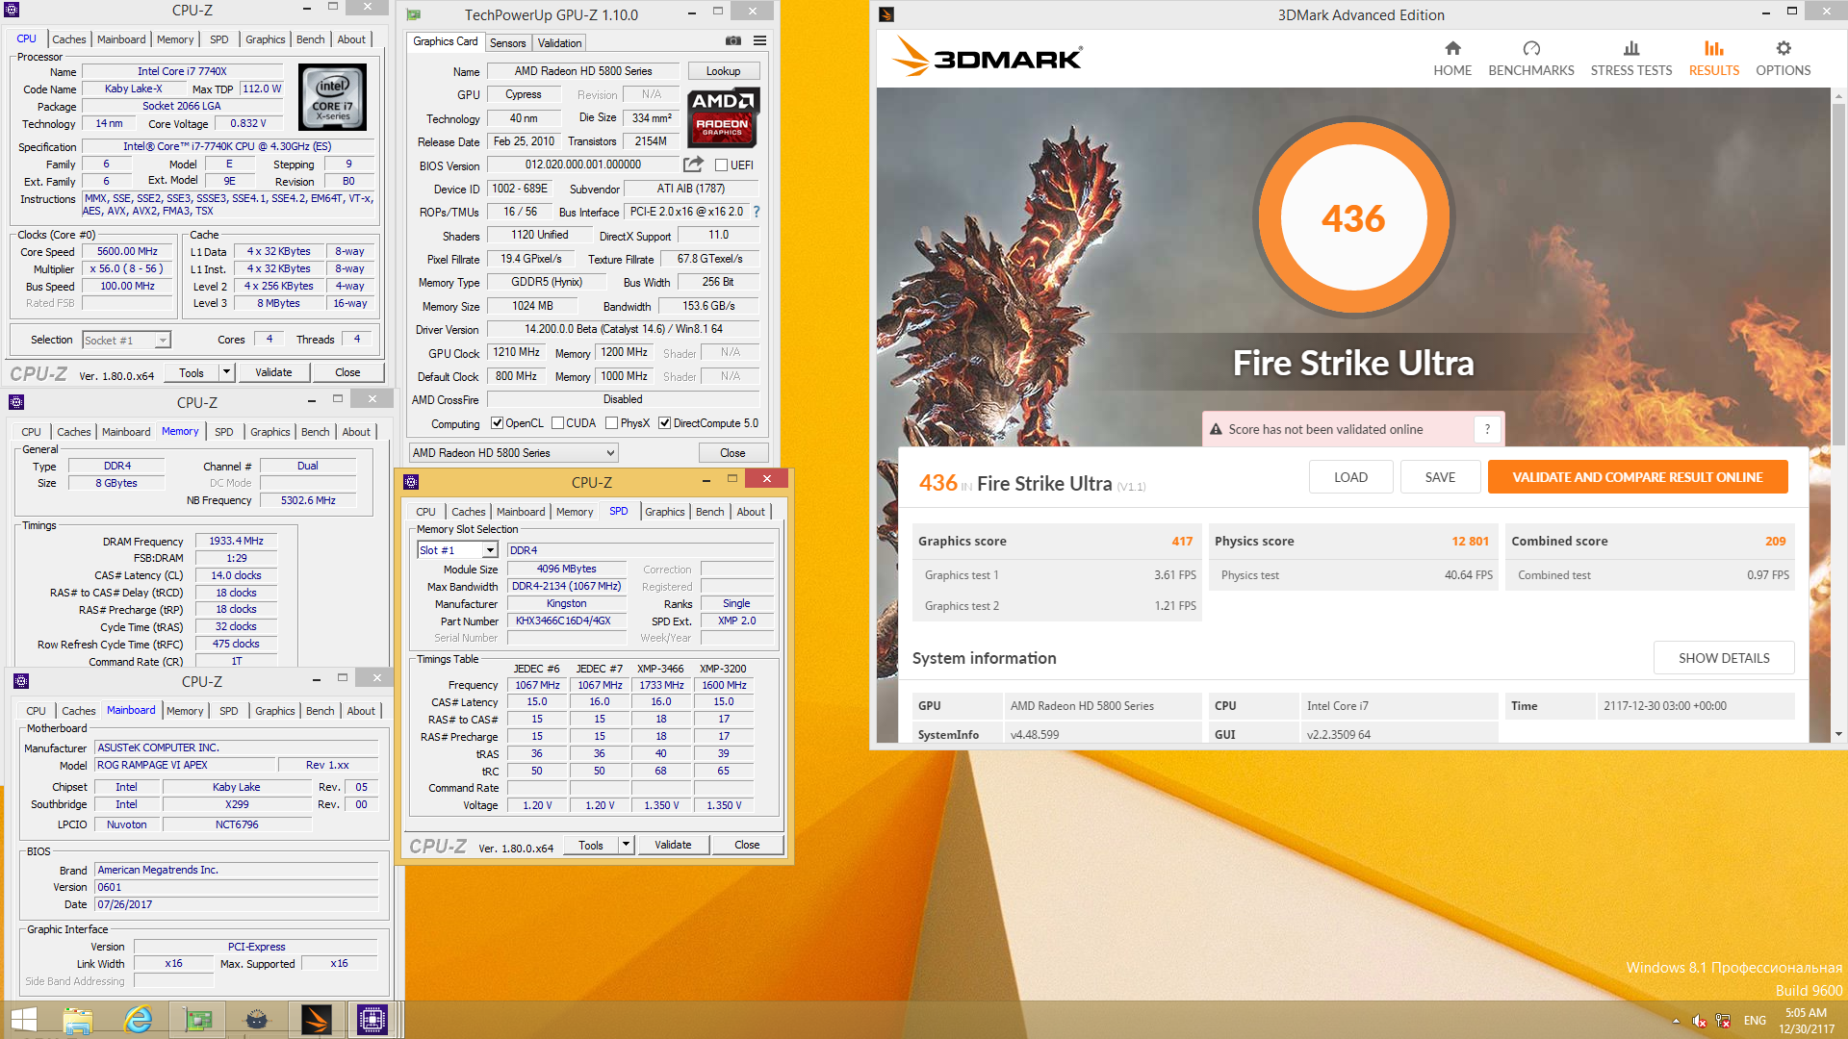Viewport: 1848px width, 1039px height.
Task: Click Tools button in top CPU-Z window
Action: 192,372
